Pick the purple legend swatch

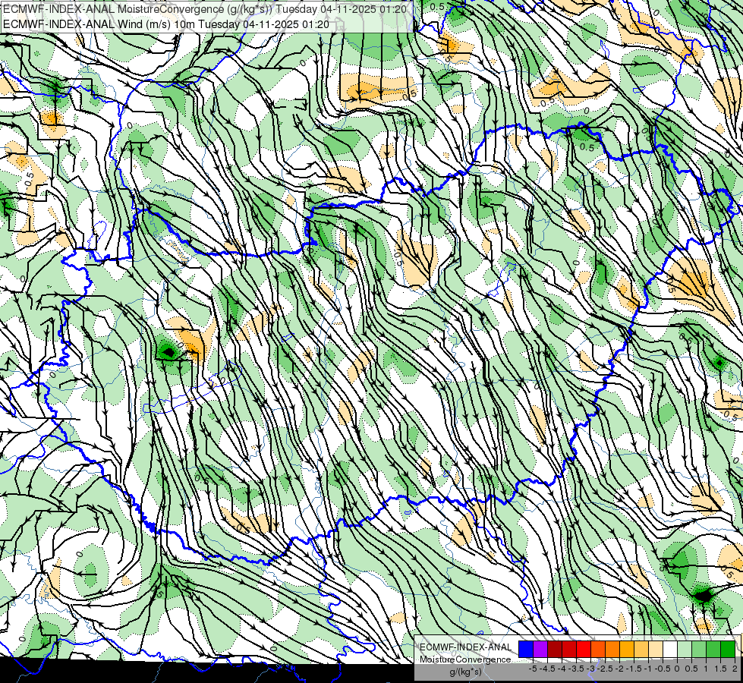pos(540,650)
